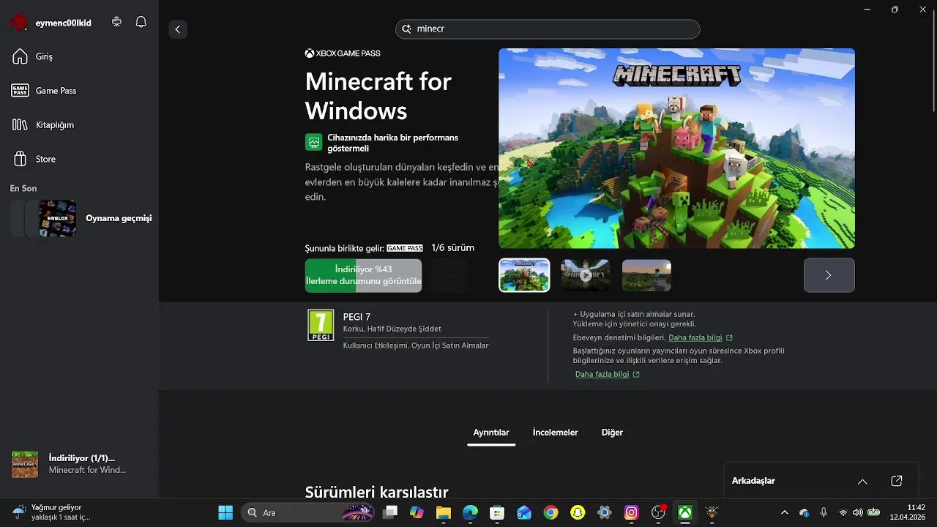Open Wi-Fi network tray icon
The width and height of the screenshot is (937, 527).
(x=843, y=512)
